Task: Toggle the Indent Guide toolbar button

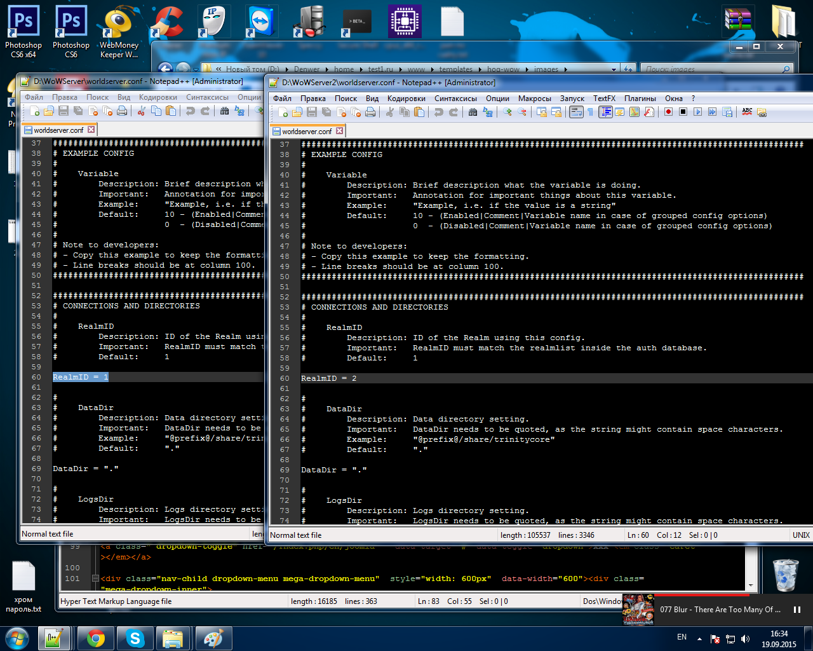Action: [x=605, y=112]
